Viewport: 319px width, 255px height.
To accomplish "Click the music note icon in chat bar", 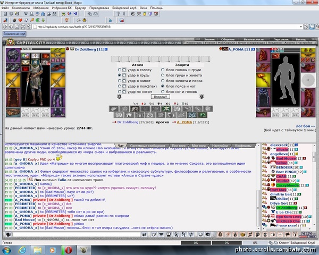I will [x=191, y=234].
